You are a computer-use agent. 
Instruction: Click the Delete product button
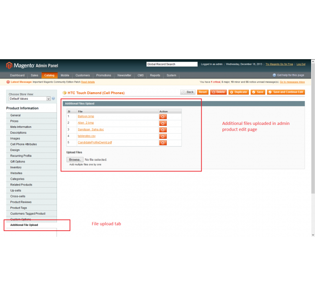[219, 92]
